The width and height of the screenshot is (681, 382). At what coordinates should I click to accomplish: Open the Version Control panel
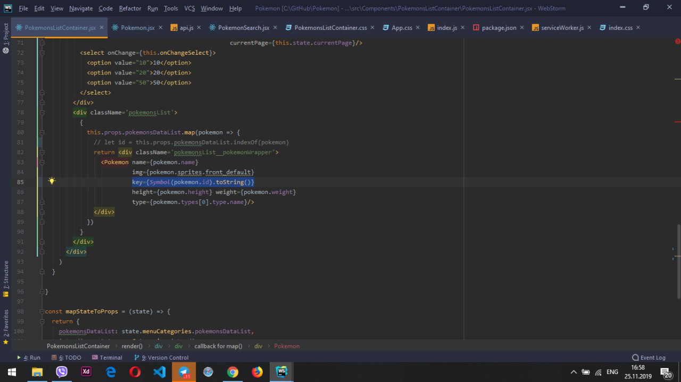point(161,358)
